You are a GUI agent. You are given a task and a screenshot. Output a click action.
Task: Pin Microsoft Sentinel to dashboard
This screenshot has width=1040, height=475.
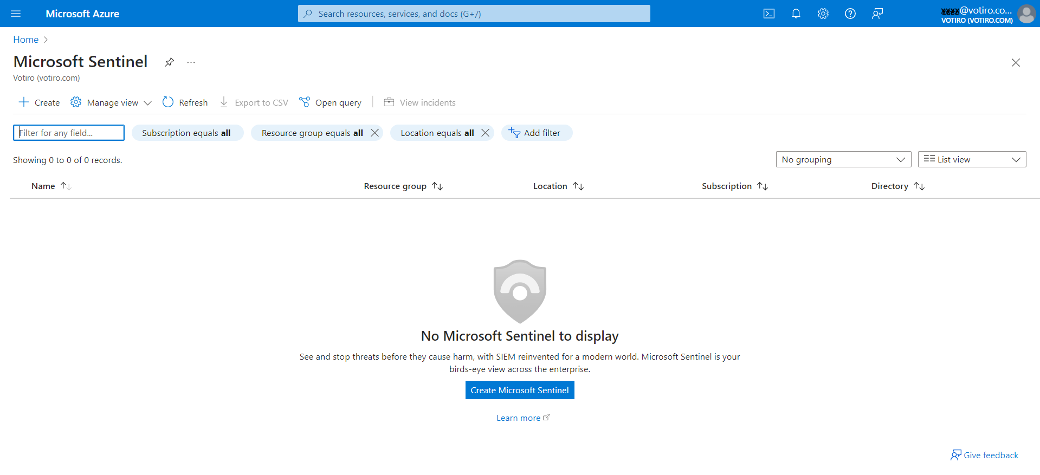169,62
